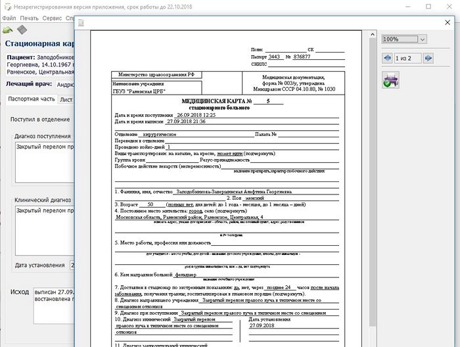Click the application icon in the title bar
This screenshot has width=460, height=347.
coord(6,6)
